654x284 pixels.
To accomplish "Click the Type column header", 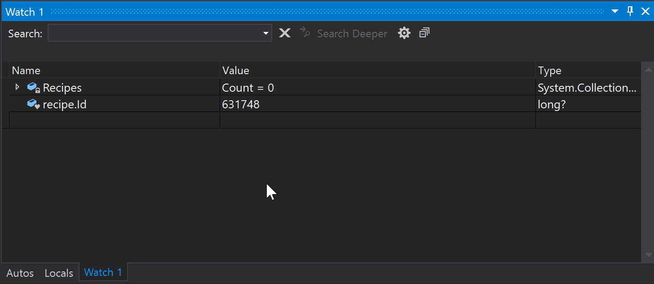I will tap(588, 71).
